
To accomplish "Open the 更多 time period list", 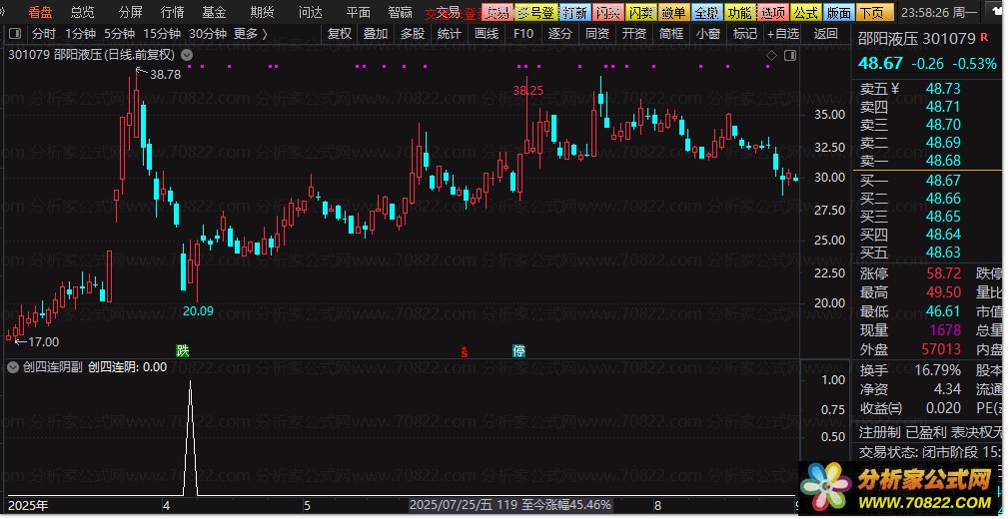I will point(251,33).
